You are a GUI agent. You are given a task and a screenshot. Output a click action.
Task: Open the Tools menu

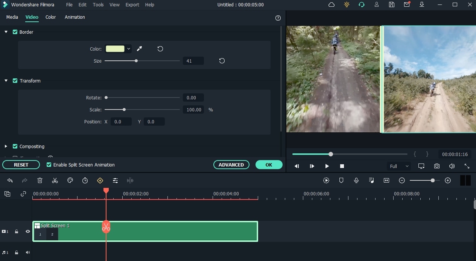98,5
